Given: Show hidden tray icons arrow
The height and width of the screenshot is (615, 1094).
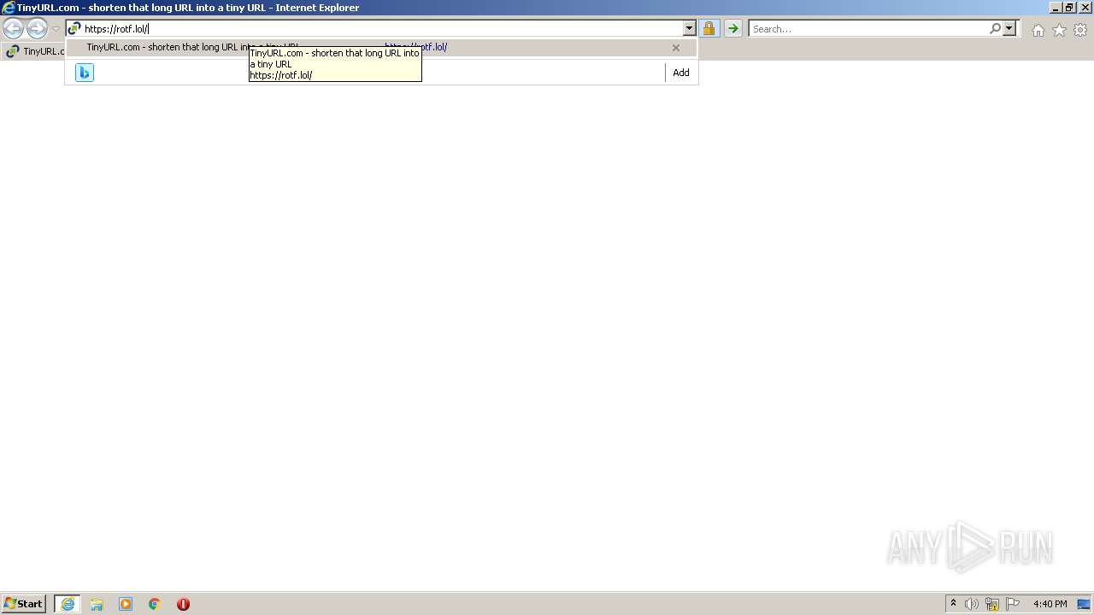Looking at the screenshot, I should point(953,604).
